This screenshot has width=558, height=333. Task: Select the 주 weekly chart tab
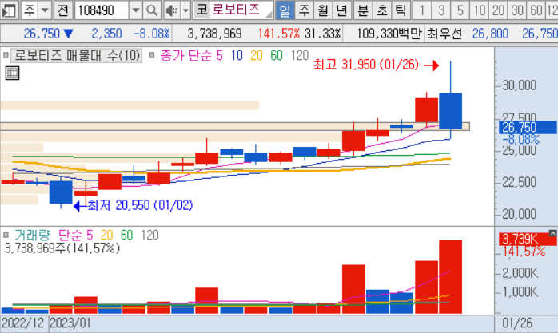304,10
